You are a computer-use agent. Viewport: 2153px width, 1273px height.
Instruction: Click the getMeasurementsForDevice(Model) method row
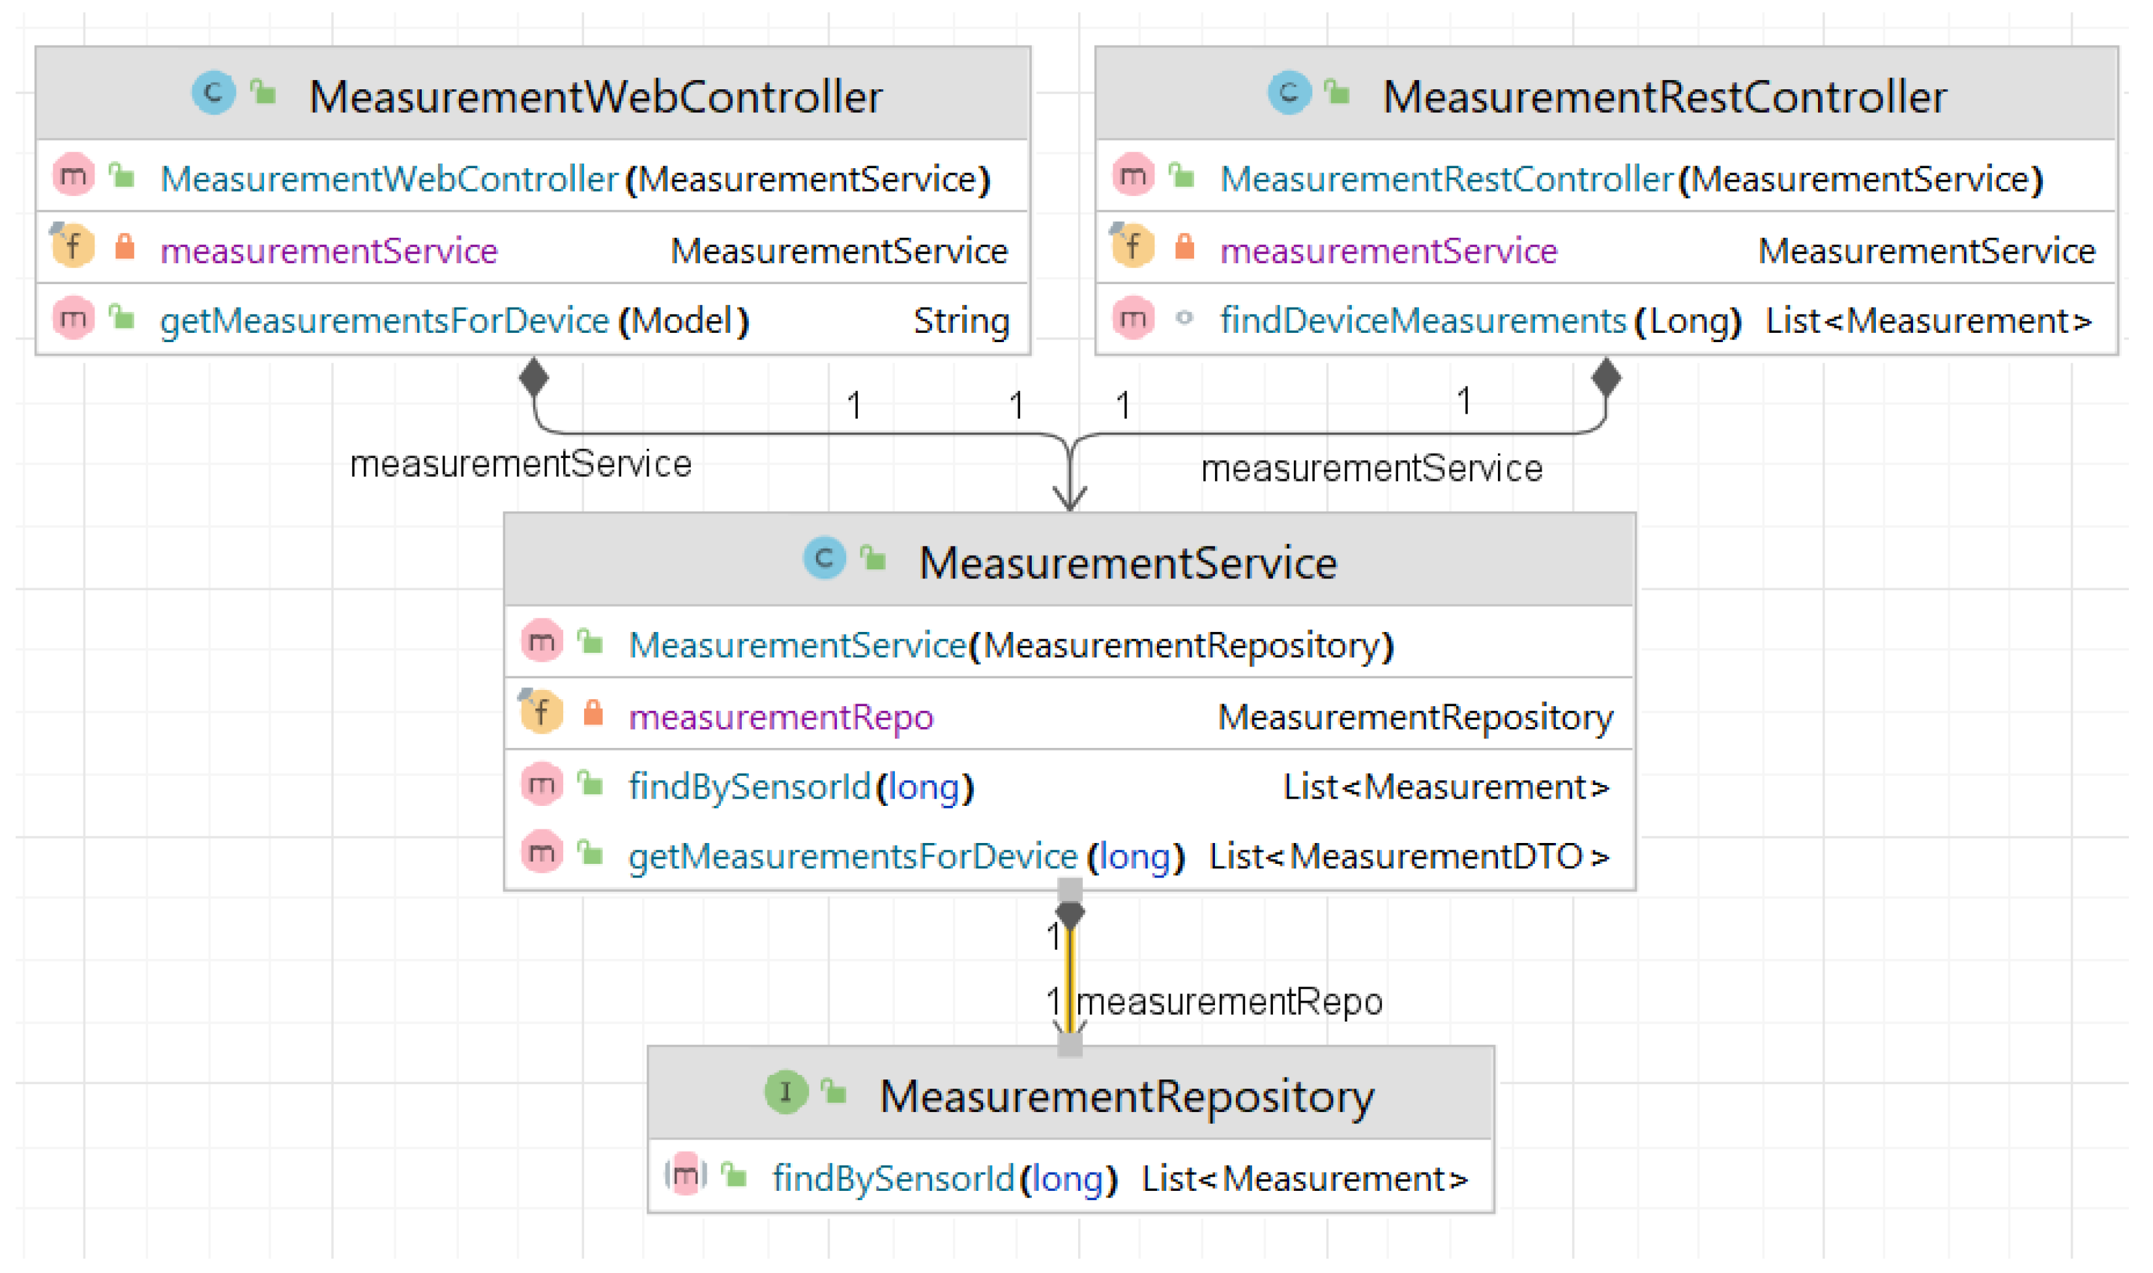(x=455, y=321)
